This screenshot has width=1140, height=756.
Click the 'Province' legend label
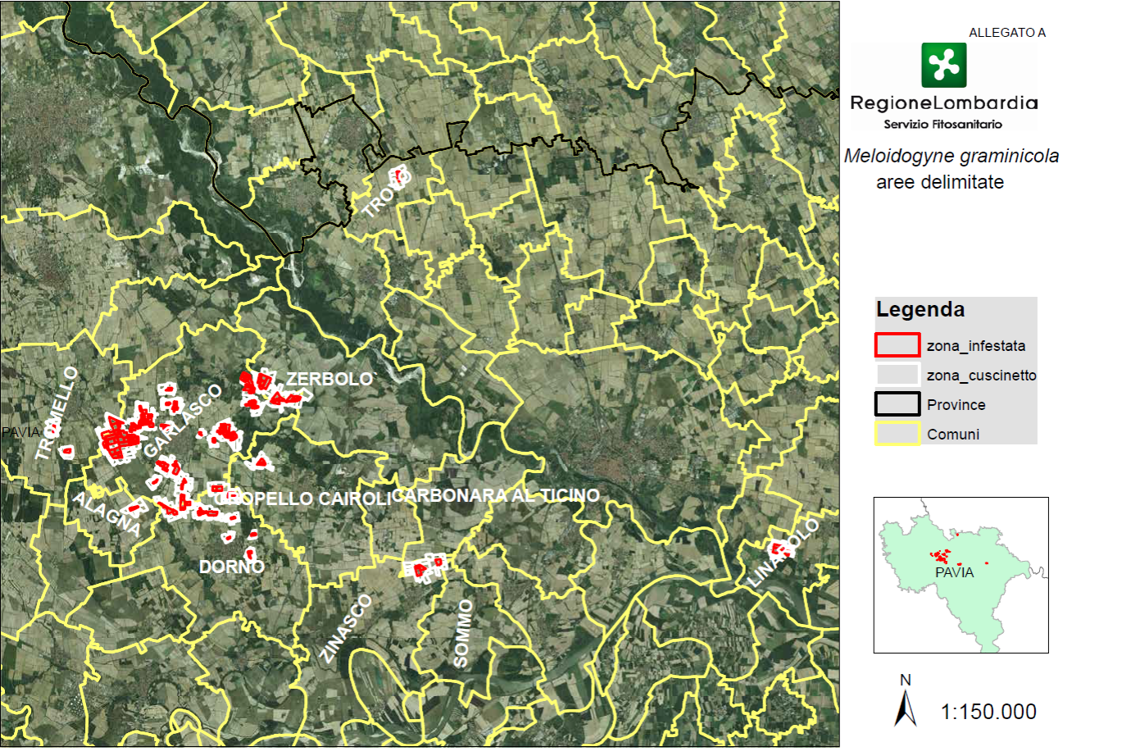click(x=956, y=405)
